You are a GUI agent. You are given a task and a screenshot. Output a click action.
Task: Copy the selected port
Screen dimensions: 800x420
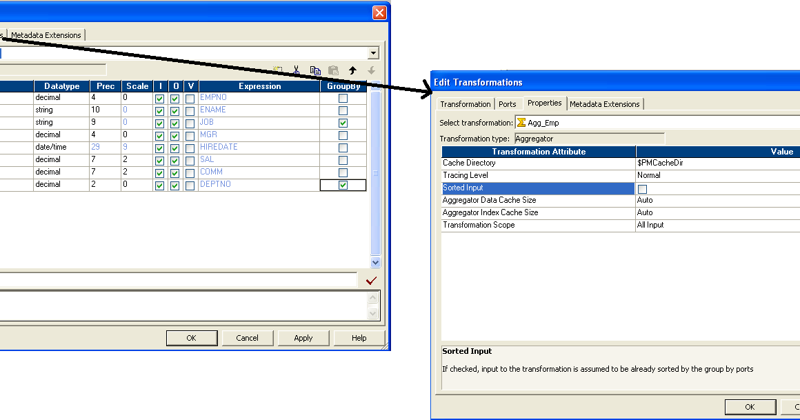pos(315,70)
